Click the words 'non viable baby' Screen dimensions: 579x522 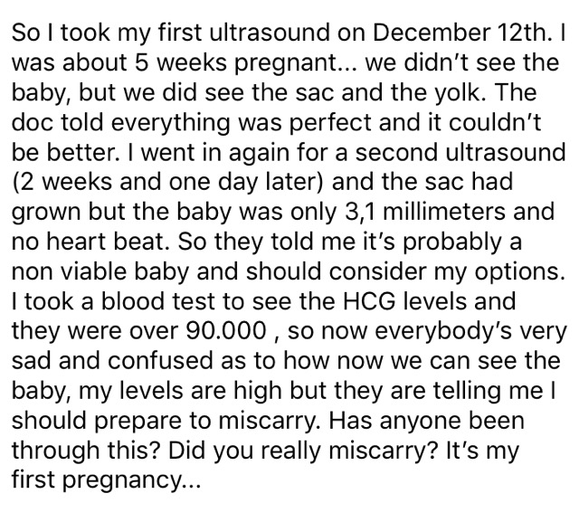tap(100, 271)
